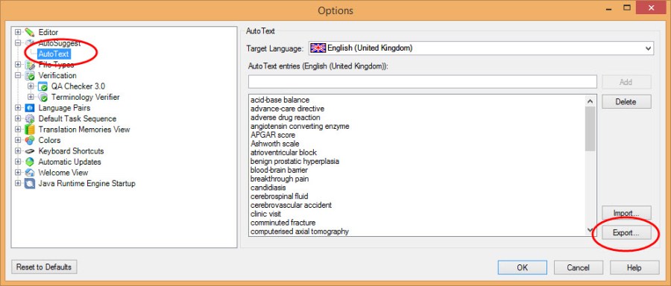Click the Verification checkmark icon
The height and width of the screenshot is (286, 671).
[x=30, y=76]
